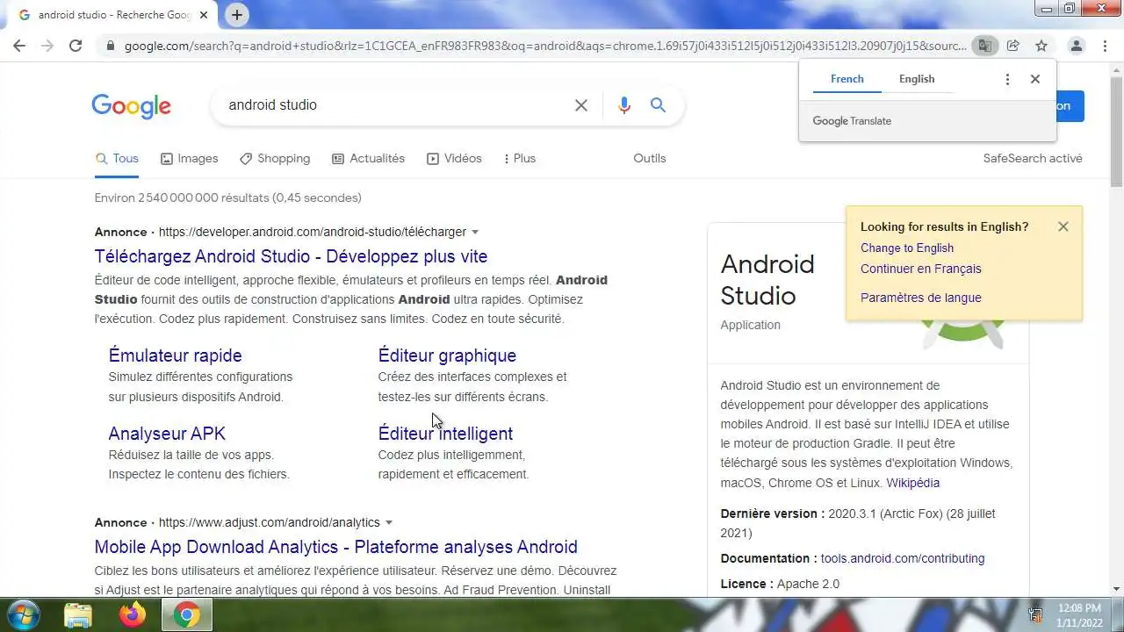Open Chrome three-dot menu

tap(1105, 46)
